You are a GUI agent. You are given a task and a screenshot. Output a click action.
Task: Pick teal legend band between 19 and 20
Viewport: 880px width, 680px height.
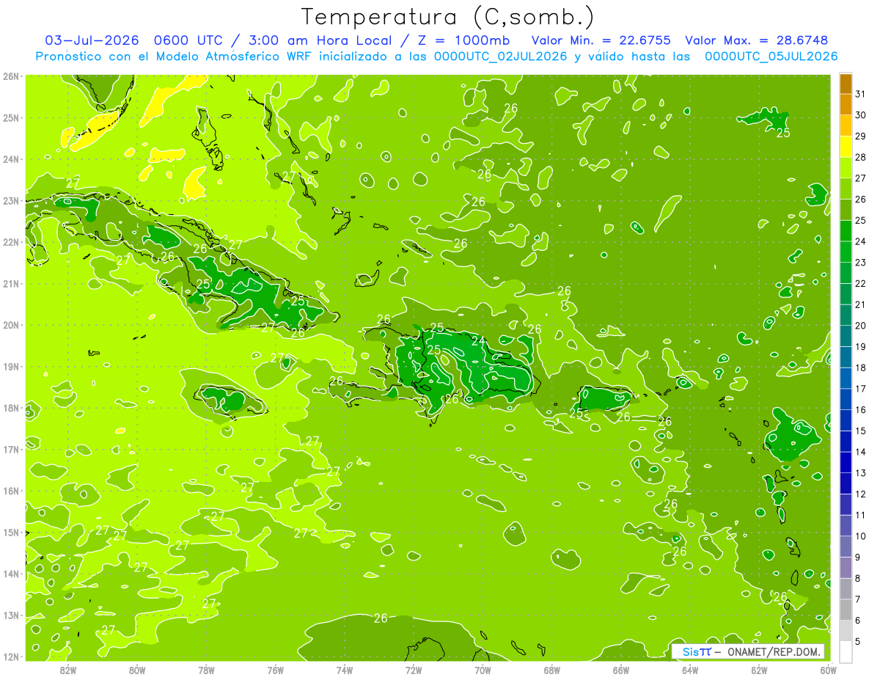[846, 336]
